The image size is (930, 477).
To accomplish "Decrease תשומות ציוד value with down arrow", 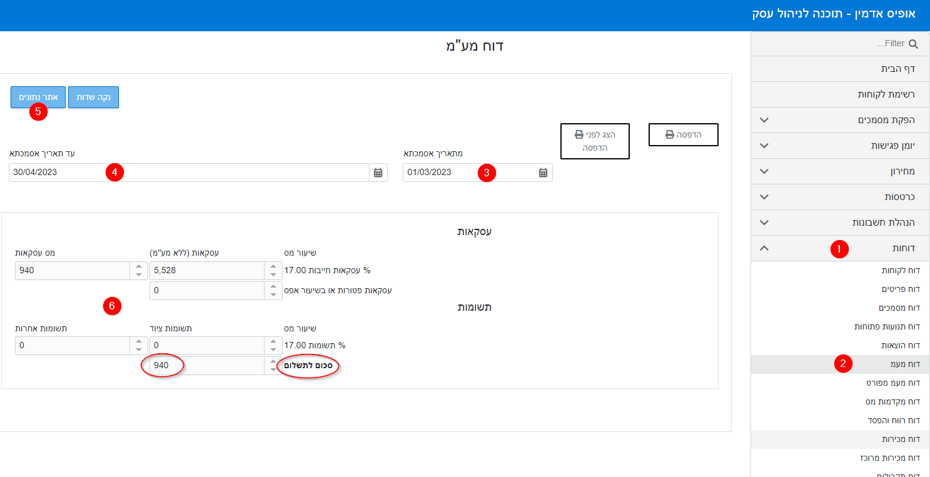I will (x=273, y=350).
